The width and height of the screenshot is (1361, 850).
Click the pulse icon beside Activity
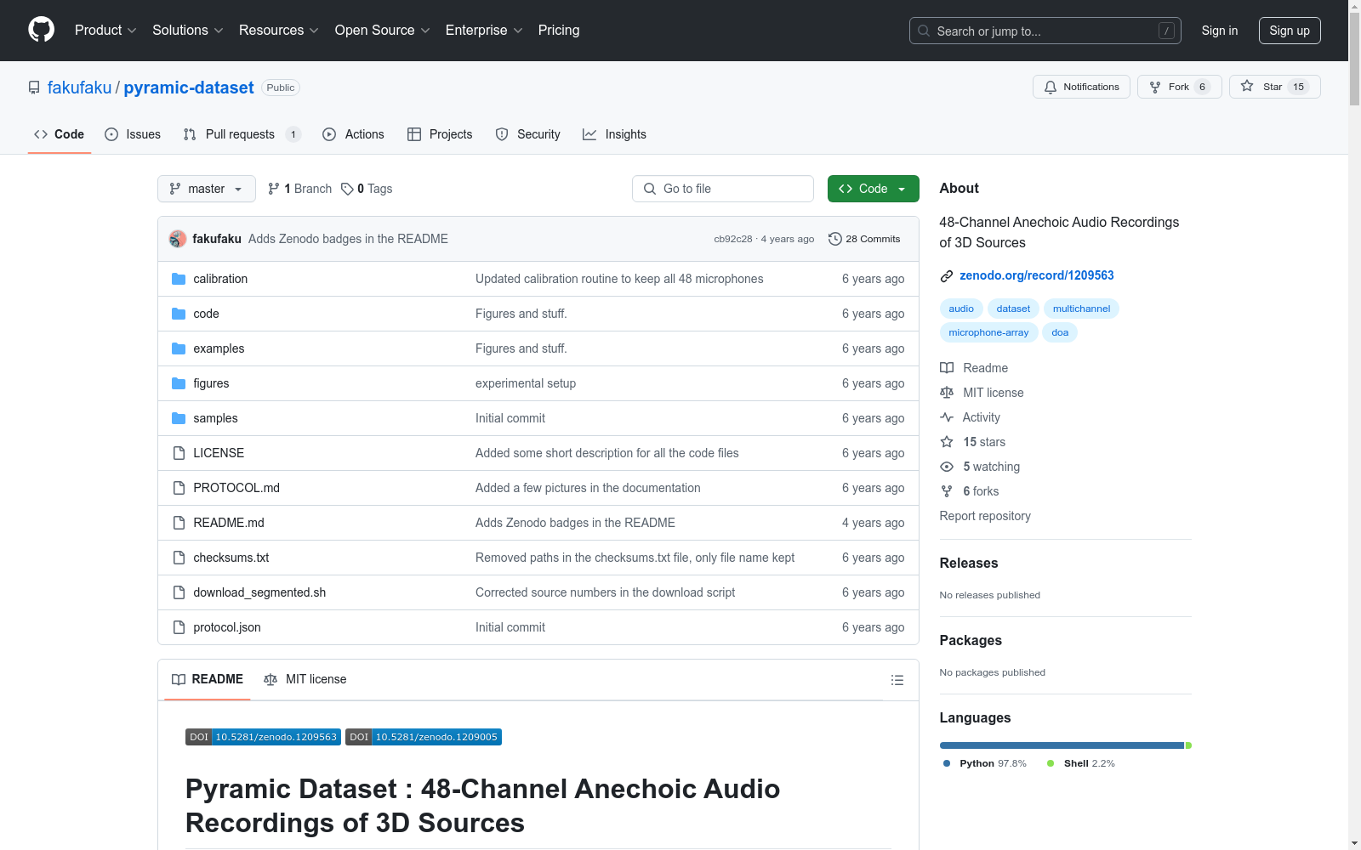pyautogui.click(x=947, y=417)
